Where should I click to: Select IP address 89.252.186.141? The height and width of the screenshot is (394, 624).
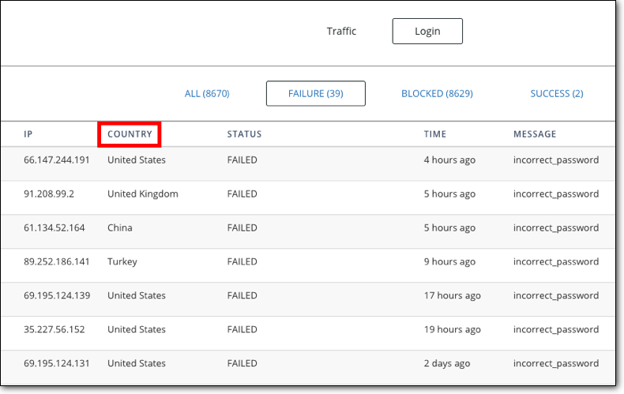57,261
